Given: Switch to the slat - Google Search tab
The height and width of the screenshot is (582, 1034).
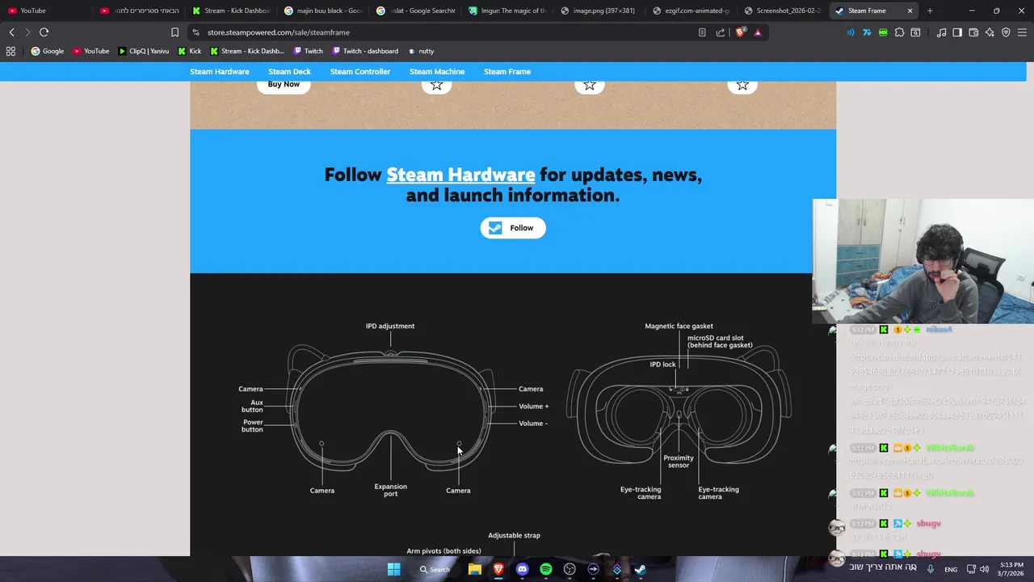Looking at the screenshot, I should tap(416, 11).
